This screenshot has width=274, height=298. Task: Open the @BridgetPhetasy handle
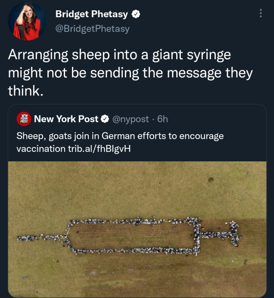[93, 29]
